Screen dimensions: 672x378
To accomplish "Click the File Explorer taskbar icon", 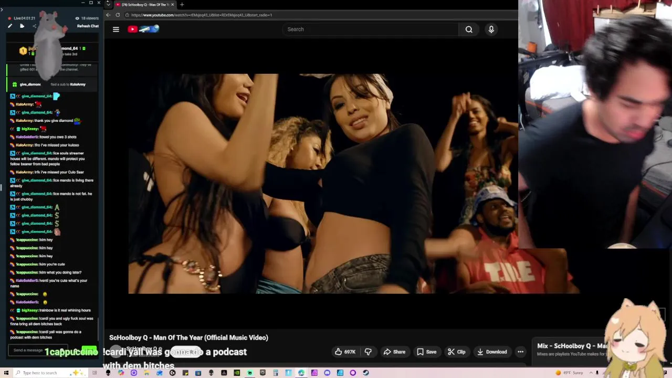I will point(146,373).
